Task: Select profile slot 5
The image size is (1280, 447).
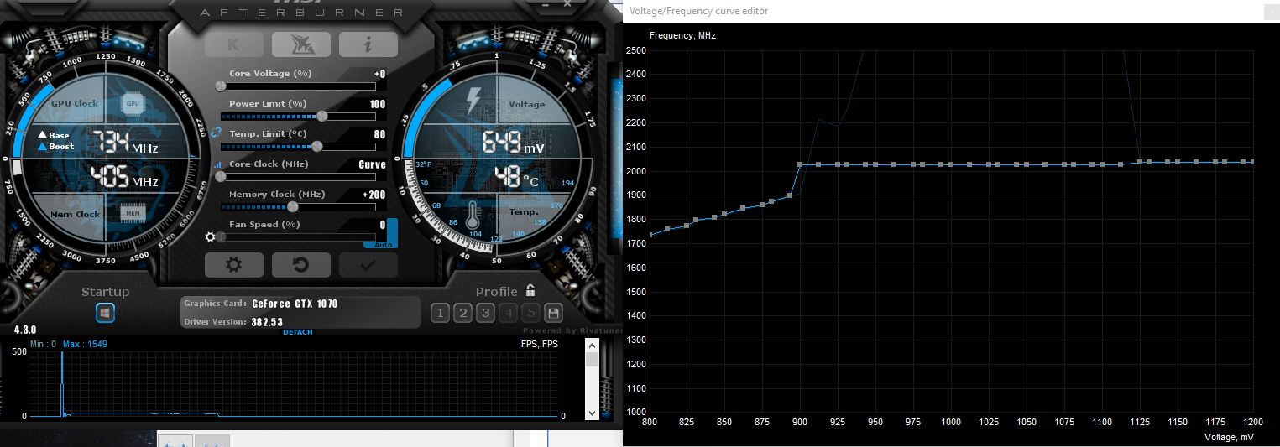Action: tap(530, 314)
